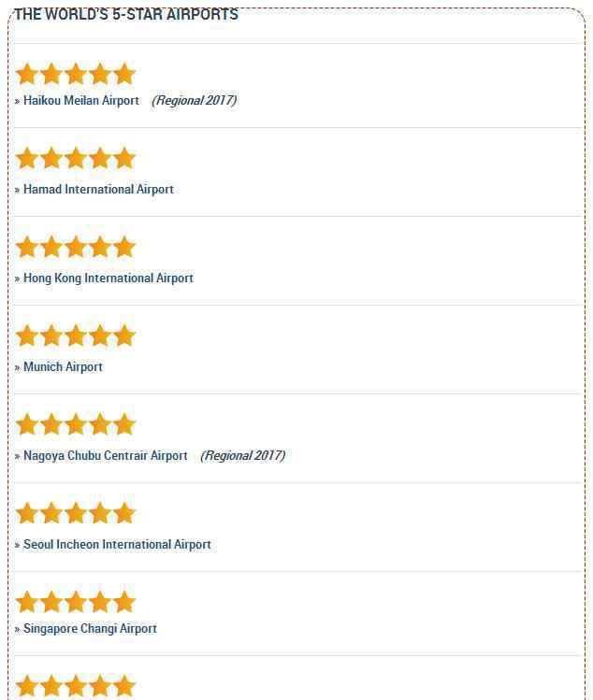Screen dimensions: 593x700
Task: Click the five stars above Nagoya Chubu Centrair
Action: coord(76,424)
